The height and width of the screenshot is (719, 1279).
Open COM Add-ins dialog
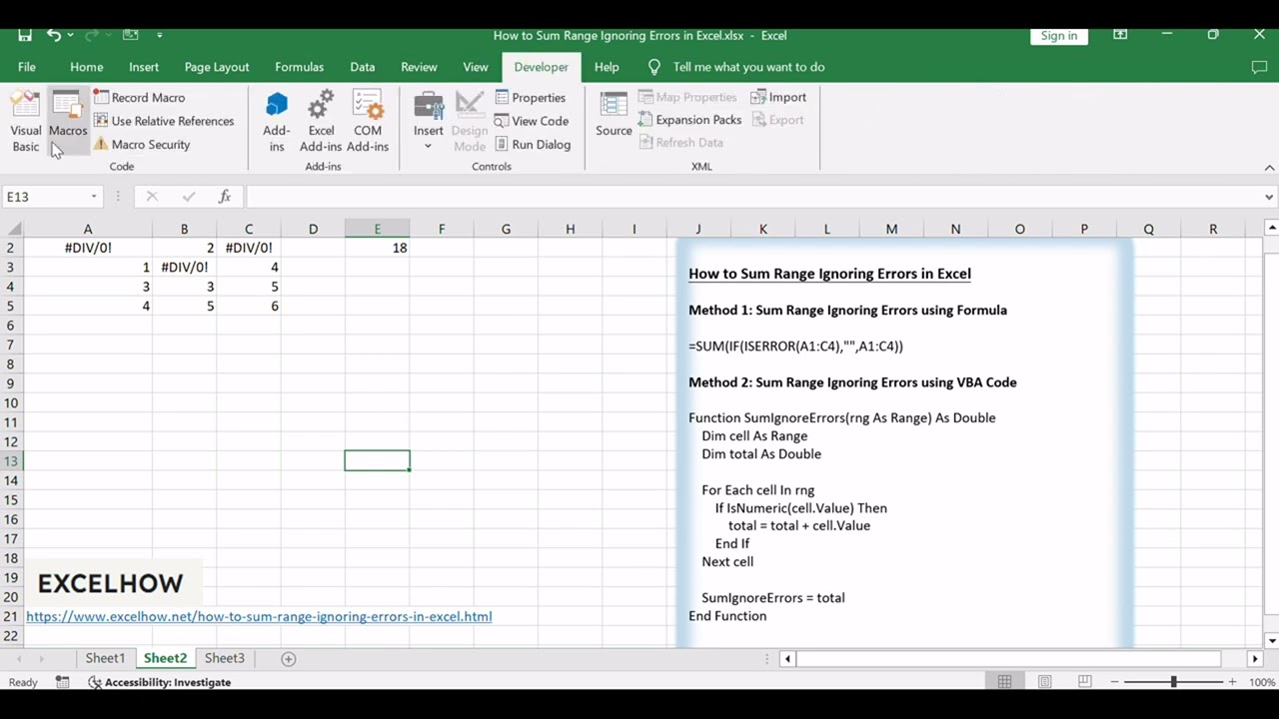(x=368, y=122)
